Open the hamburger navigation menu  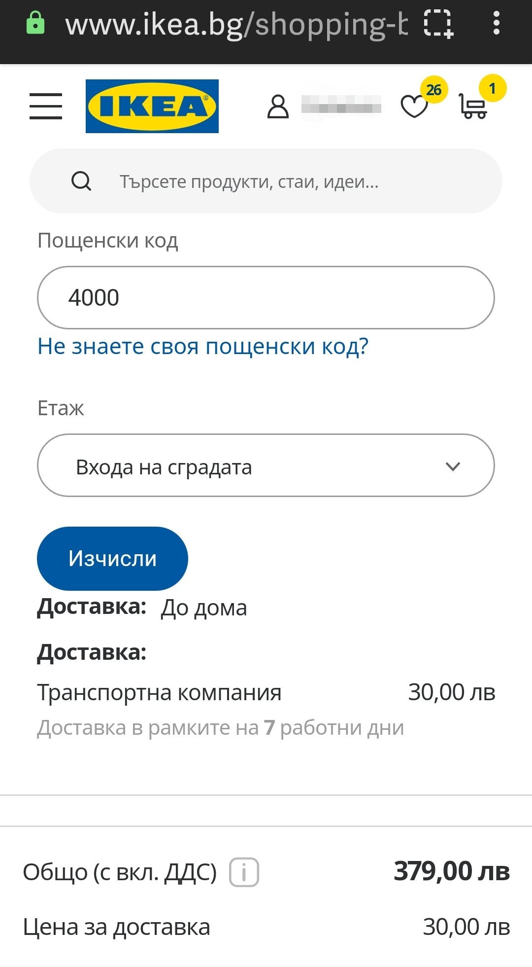tap(46, 106)
